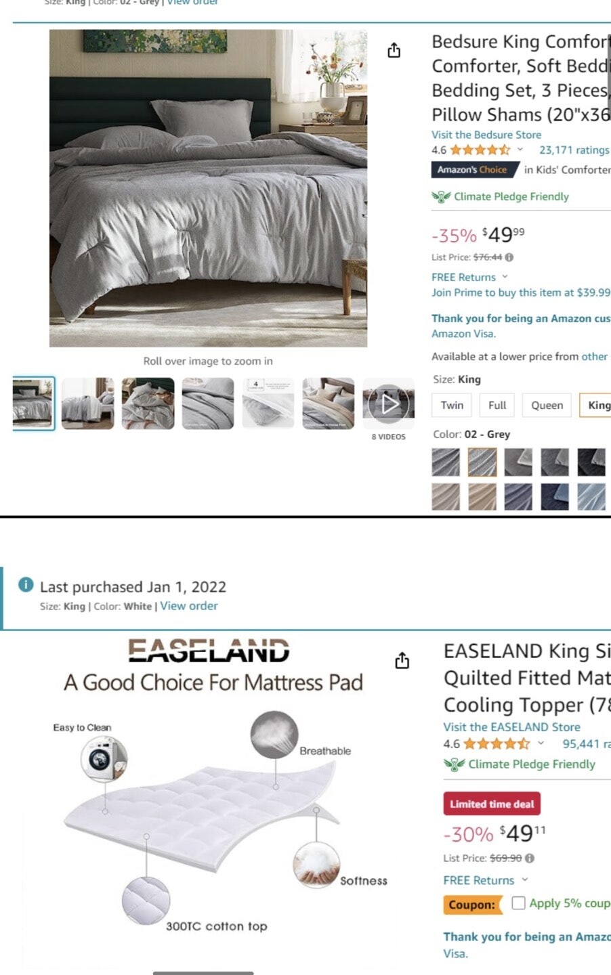
Task: Click Climate Pledge Friendly badge for Bedsure
Action: 500,196
